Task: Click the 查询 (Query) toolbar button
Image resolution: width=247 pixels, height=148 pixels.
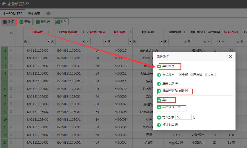Action: tap(25, 22)
